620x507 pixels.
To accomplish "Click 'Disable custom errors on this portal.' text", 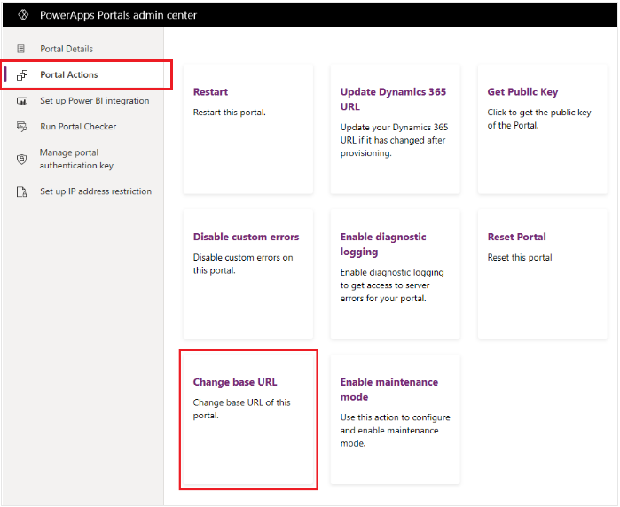I will pos(243,264).
